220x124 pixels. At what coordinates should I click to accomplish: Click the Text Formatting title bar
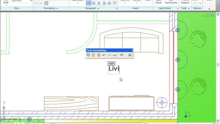pos(109,50)
